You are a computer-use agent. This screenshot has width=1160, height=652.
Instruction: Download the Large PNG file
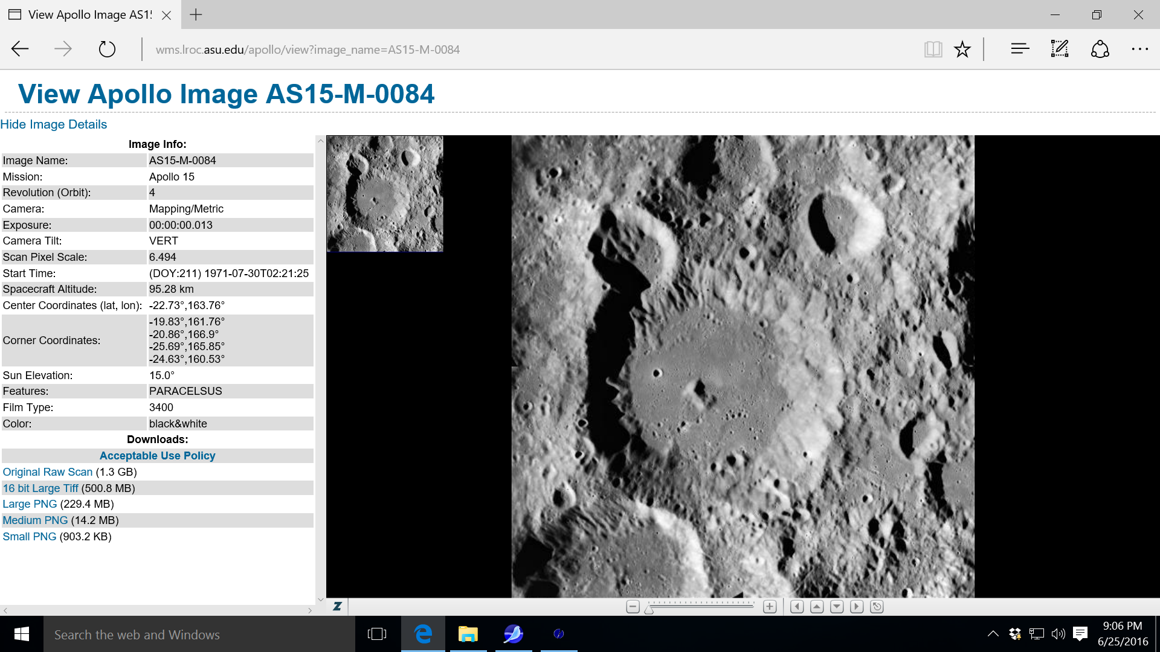point(30,504)
